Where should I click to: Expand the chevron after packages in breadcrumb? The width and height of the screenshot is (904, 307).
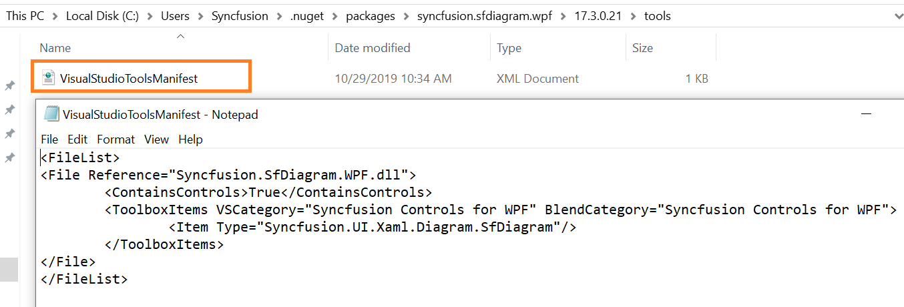406,16
